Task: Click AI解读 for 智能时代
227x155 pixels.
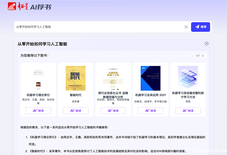Action: [75, 111]
